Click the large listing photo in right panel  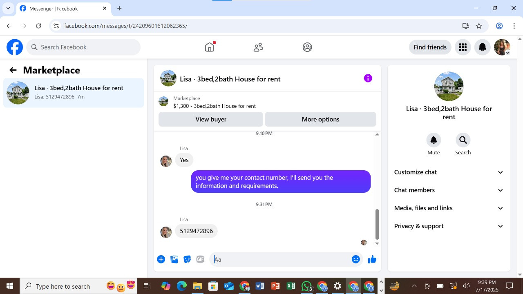pos(449,86)
